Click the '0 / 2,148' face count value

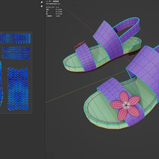pos(59,14)
